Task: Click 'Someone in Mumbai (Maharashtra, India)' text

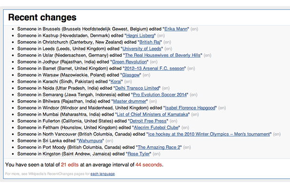Action: 59,114
